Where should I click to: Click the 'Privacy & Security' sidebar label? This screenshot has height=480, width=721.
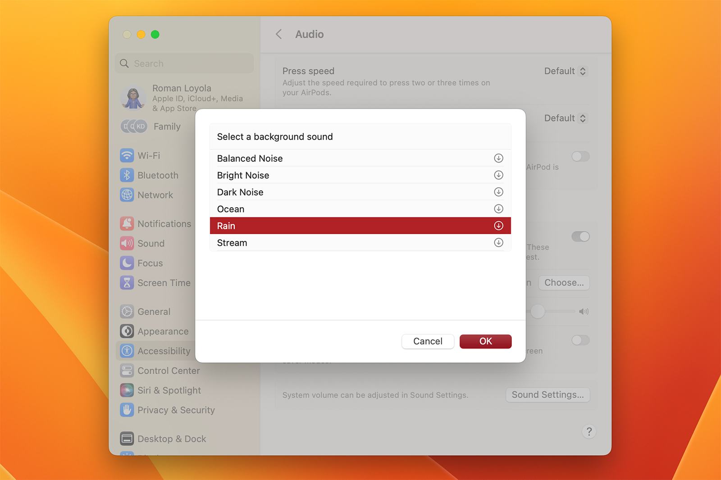tap(176, 410)
